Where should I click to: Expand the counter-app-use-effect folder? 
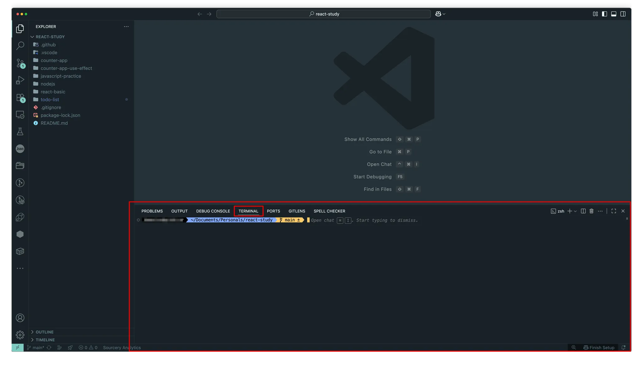pyautogui.click(x=66, y=68)
